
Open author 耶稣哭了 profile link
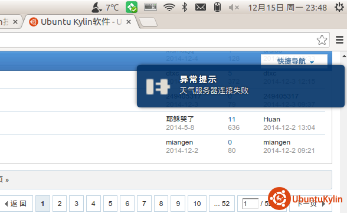tap(180, 119)
